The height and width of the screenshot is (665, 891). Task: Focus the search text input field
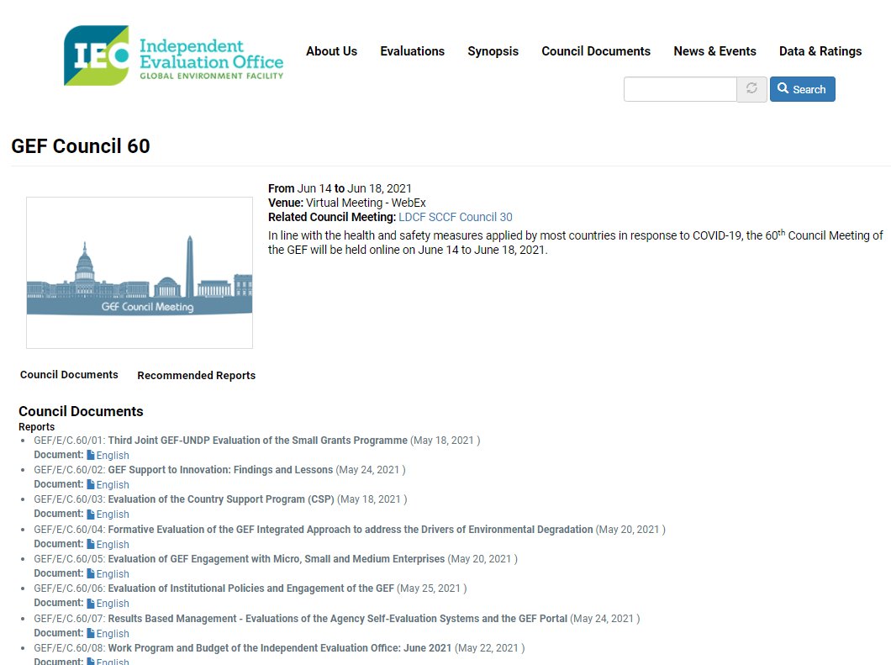click(x=680, y=89)
